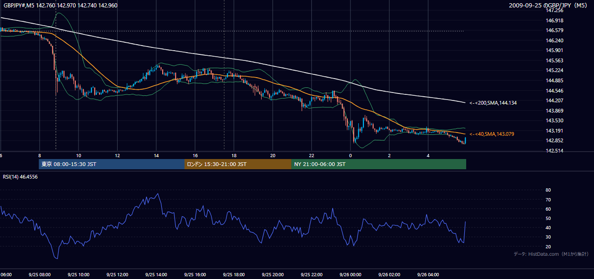The height and width of the screenshot is (279, 594).
Task: Click the '<-<200,SMA,144.134' moving average label
Action: tap(493, 103)
